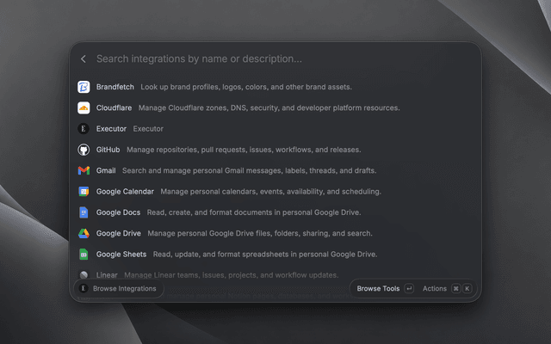Click the Brandfetch integration icon
The height and width of the screenshot is (344, 551).
coord(84,87)
